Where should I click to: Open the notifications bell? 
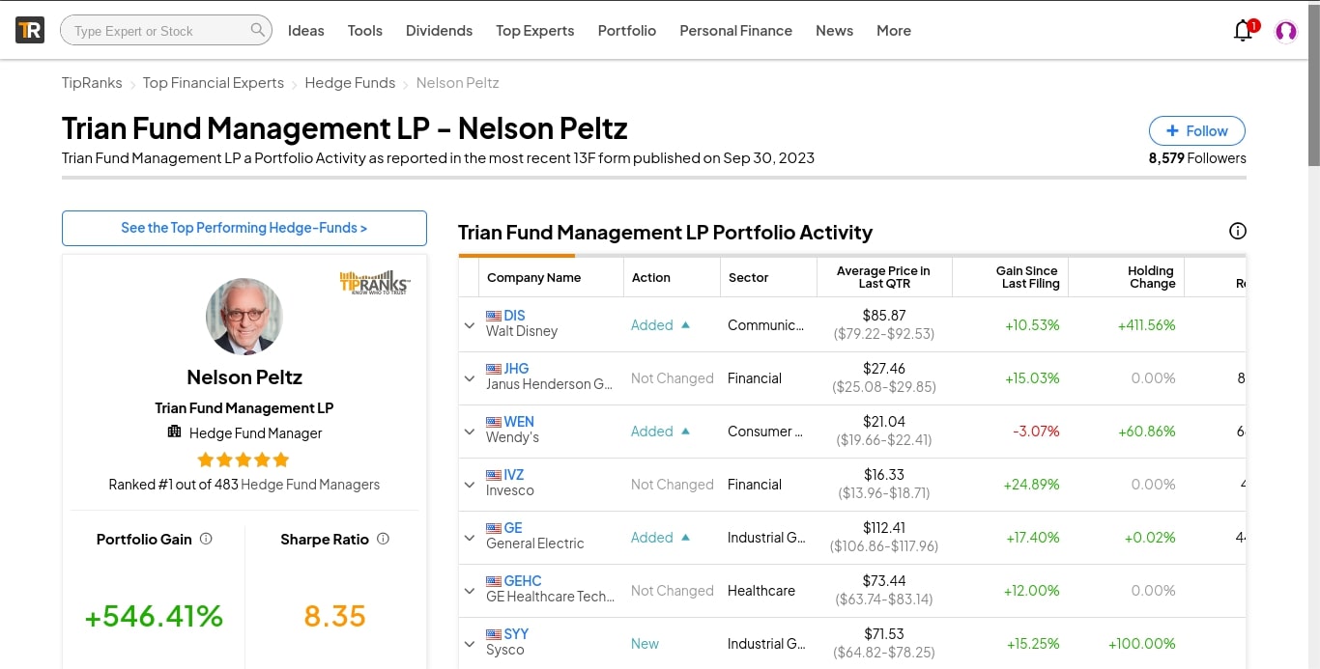[1244, 31]
